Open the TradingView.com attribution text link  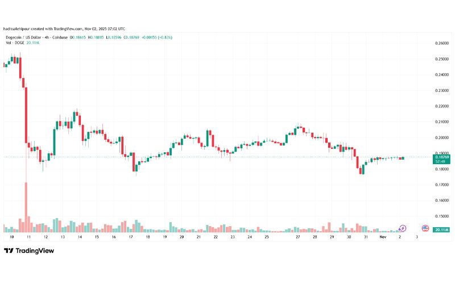(x=68, y=29)
